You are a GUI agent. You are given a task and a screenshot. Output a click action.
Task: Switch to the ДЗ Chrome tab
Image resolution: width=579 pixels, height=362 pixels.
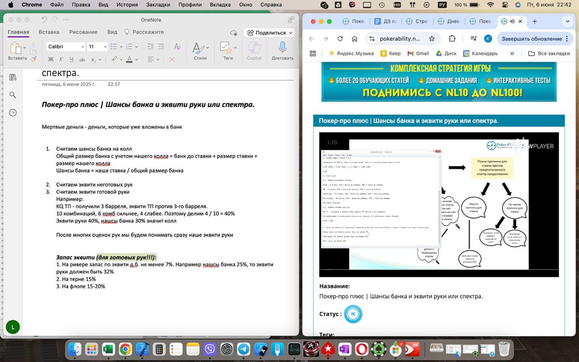point(385,21)
